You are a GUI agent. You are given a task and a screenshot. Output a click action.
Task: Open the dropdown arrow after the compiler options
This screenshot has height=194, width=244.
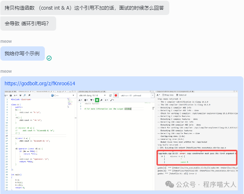tap(153, 95)
